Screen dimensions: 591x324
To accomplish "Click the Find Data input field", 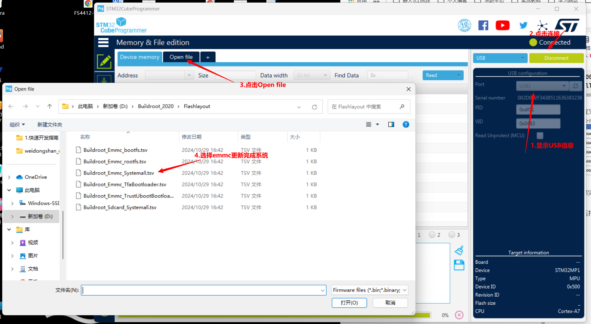I will click(x=388, y=75).
